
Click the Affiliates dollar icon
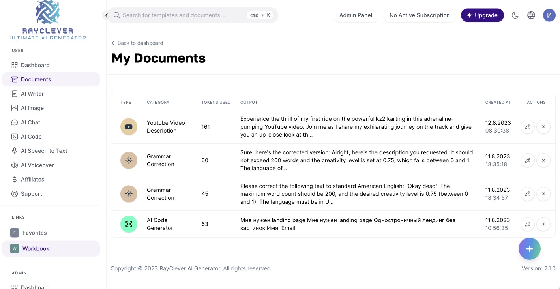click(15, 179)
